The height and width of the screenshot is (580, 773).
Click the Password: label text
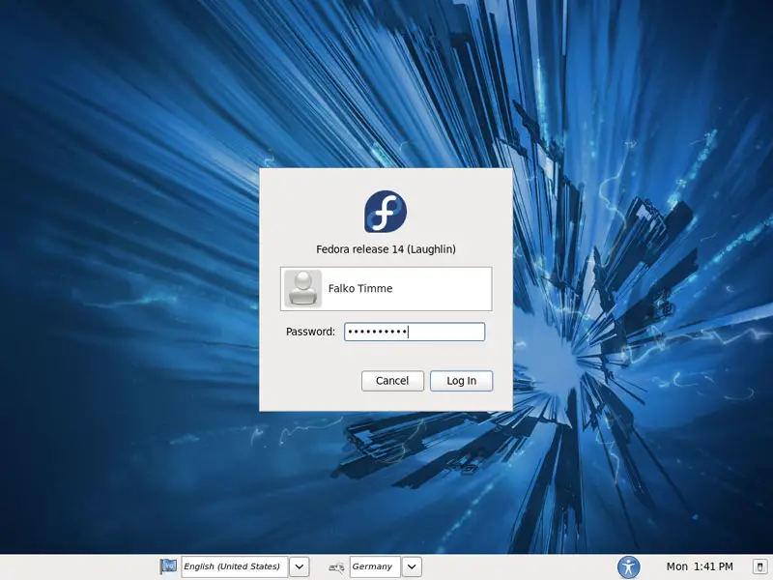310,332
